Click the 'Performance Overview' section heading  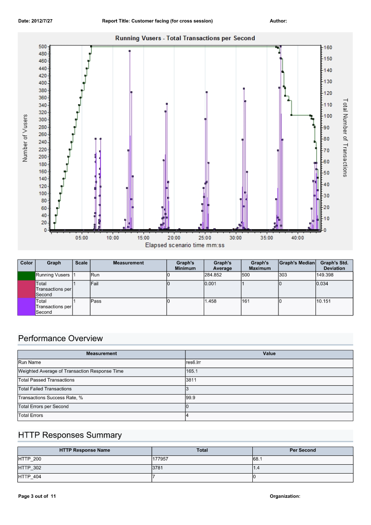pyautogui.click(x=61, y=338)
